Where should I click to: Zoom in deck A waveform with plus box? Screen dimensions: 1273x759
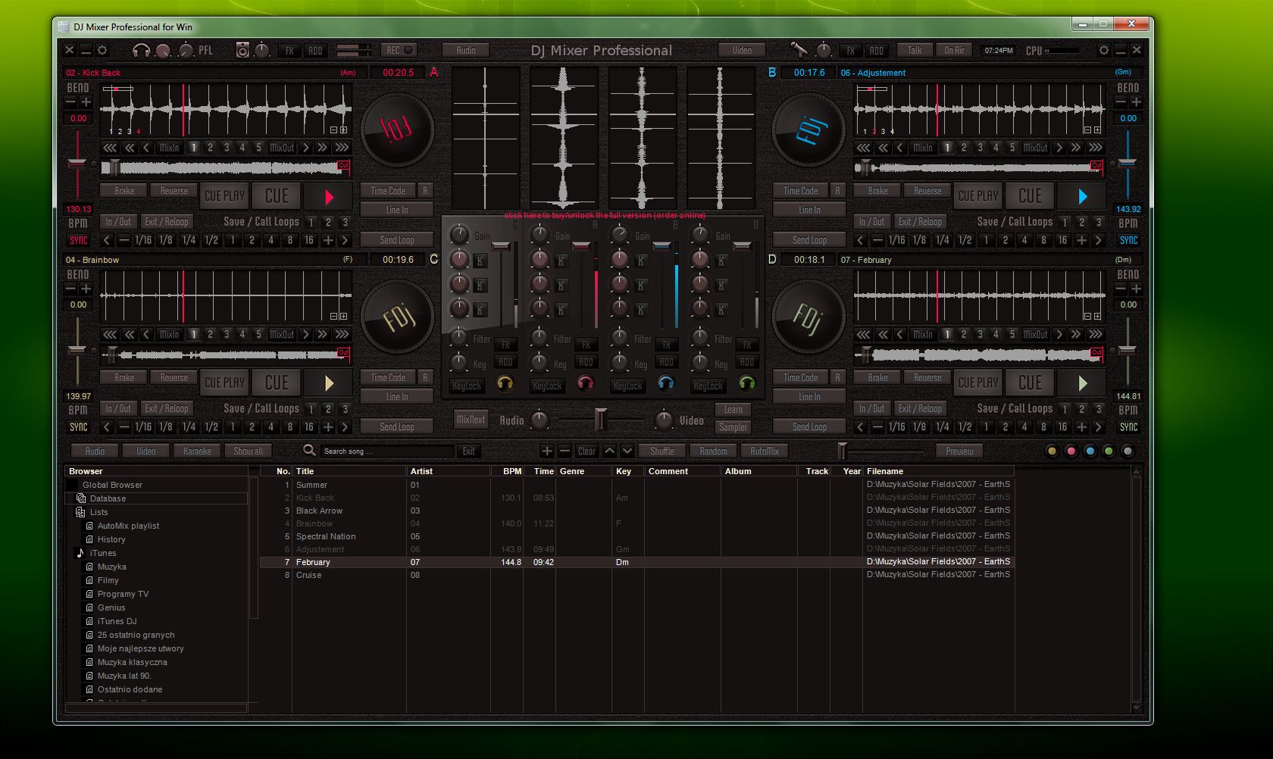click(344, 130)
